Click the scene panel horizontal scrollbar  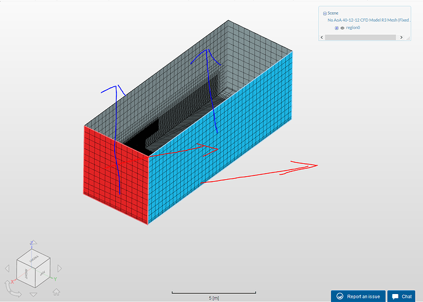[x=360, y=37]
